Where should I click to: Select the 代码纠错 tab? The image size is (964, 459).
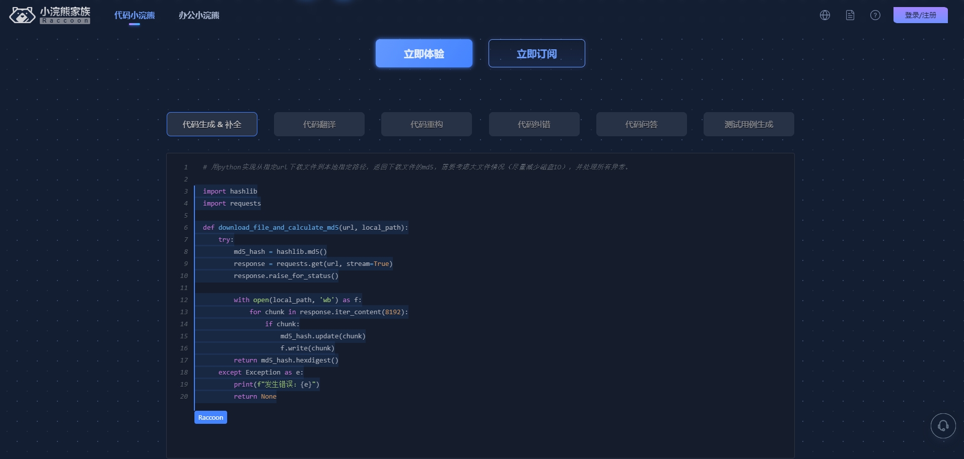pos(534,124)
